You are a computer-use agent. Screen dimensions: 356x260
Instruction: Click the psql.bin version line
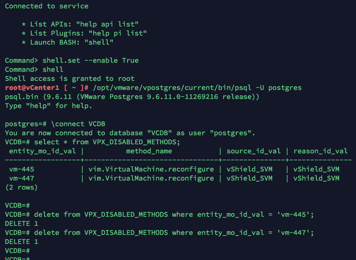132,97
